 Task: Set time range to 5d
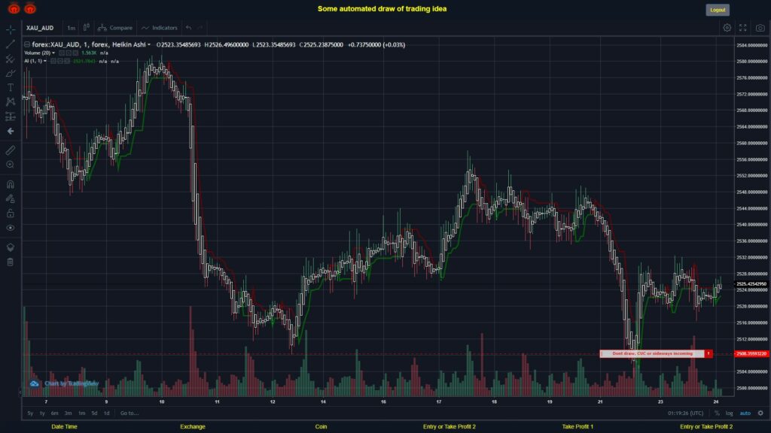[94, 413]
